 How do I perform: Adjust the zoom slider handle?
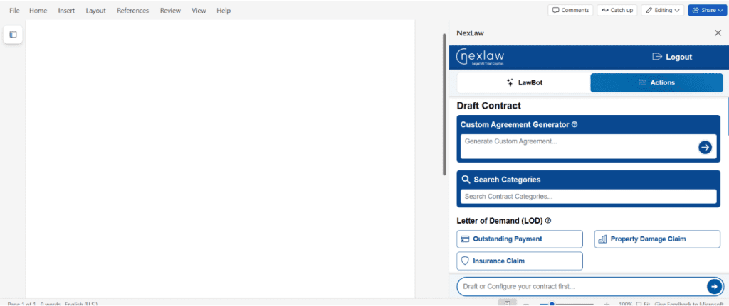(x=552, y=304)
